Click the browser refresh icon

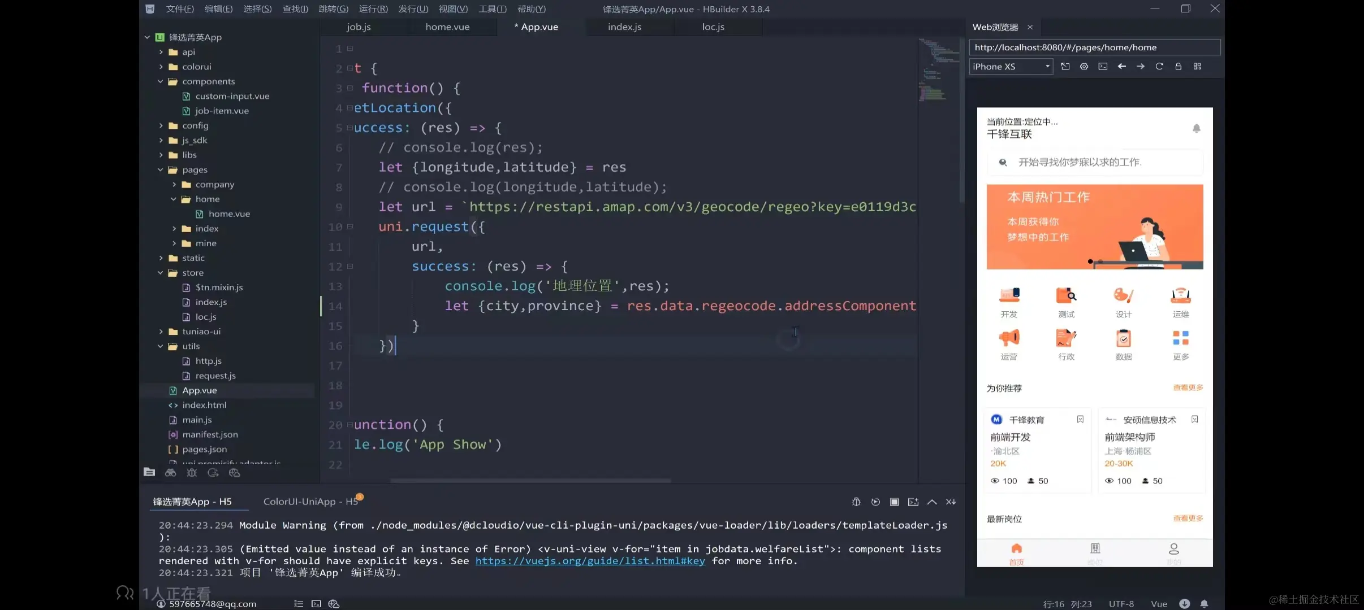point(1159,67)
